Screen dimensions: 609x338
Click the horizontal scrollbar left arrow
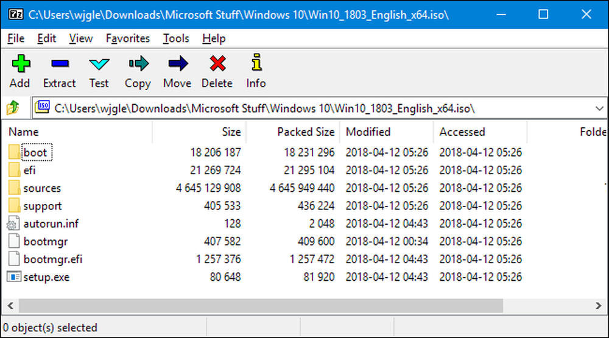pos(10,306)
